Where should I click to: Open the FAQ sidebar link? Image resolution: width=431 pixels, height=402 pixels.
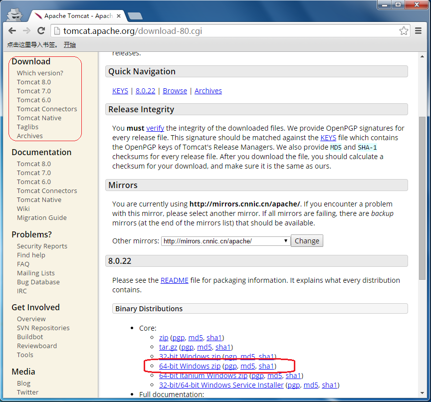(x=23, y=264)
